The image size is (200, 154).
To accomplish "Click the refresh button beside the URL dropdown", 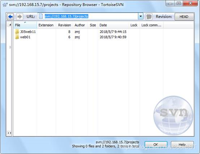I will tap(149, 17).
